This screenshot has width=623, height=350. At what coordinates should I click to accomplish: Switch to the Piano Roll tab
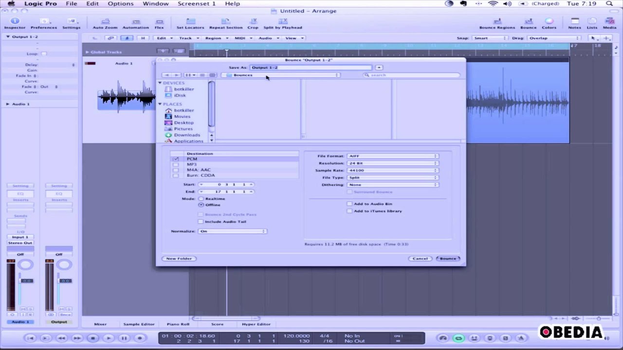pyautogui.click(x=178, y=324)
